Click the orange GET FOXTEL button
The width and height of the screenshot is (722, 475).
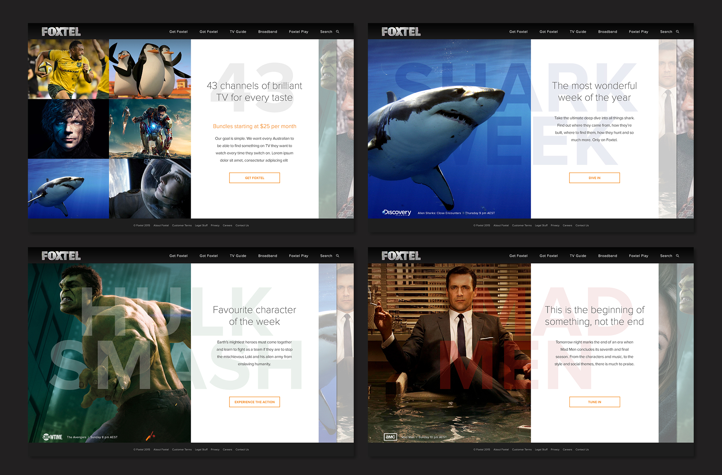(254, 178)
